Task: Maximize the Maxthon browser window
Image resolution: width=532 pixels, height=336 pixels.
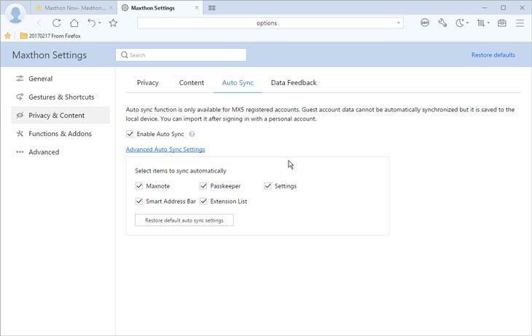Action: pos(503,7)
